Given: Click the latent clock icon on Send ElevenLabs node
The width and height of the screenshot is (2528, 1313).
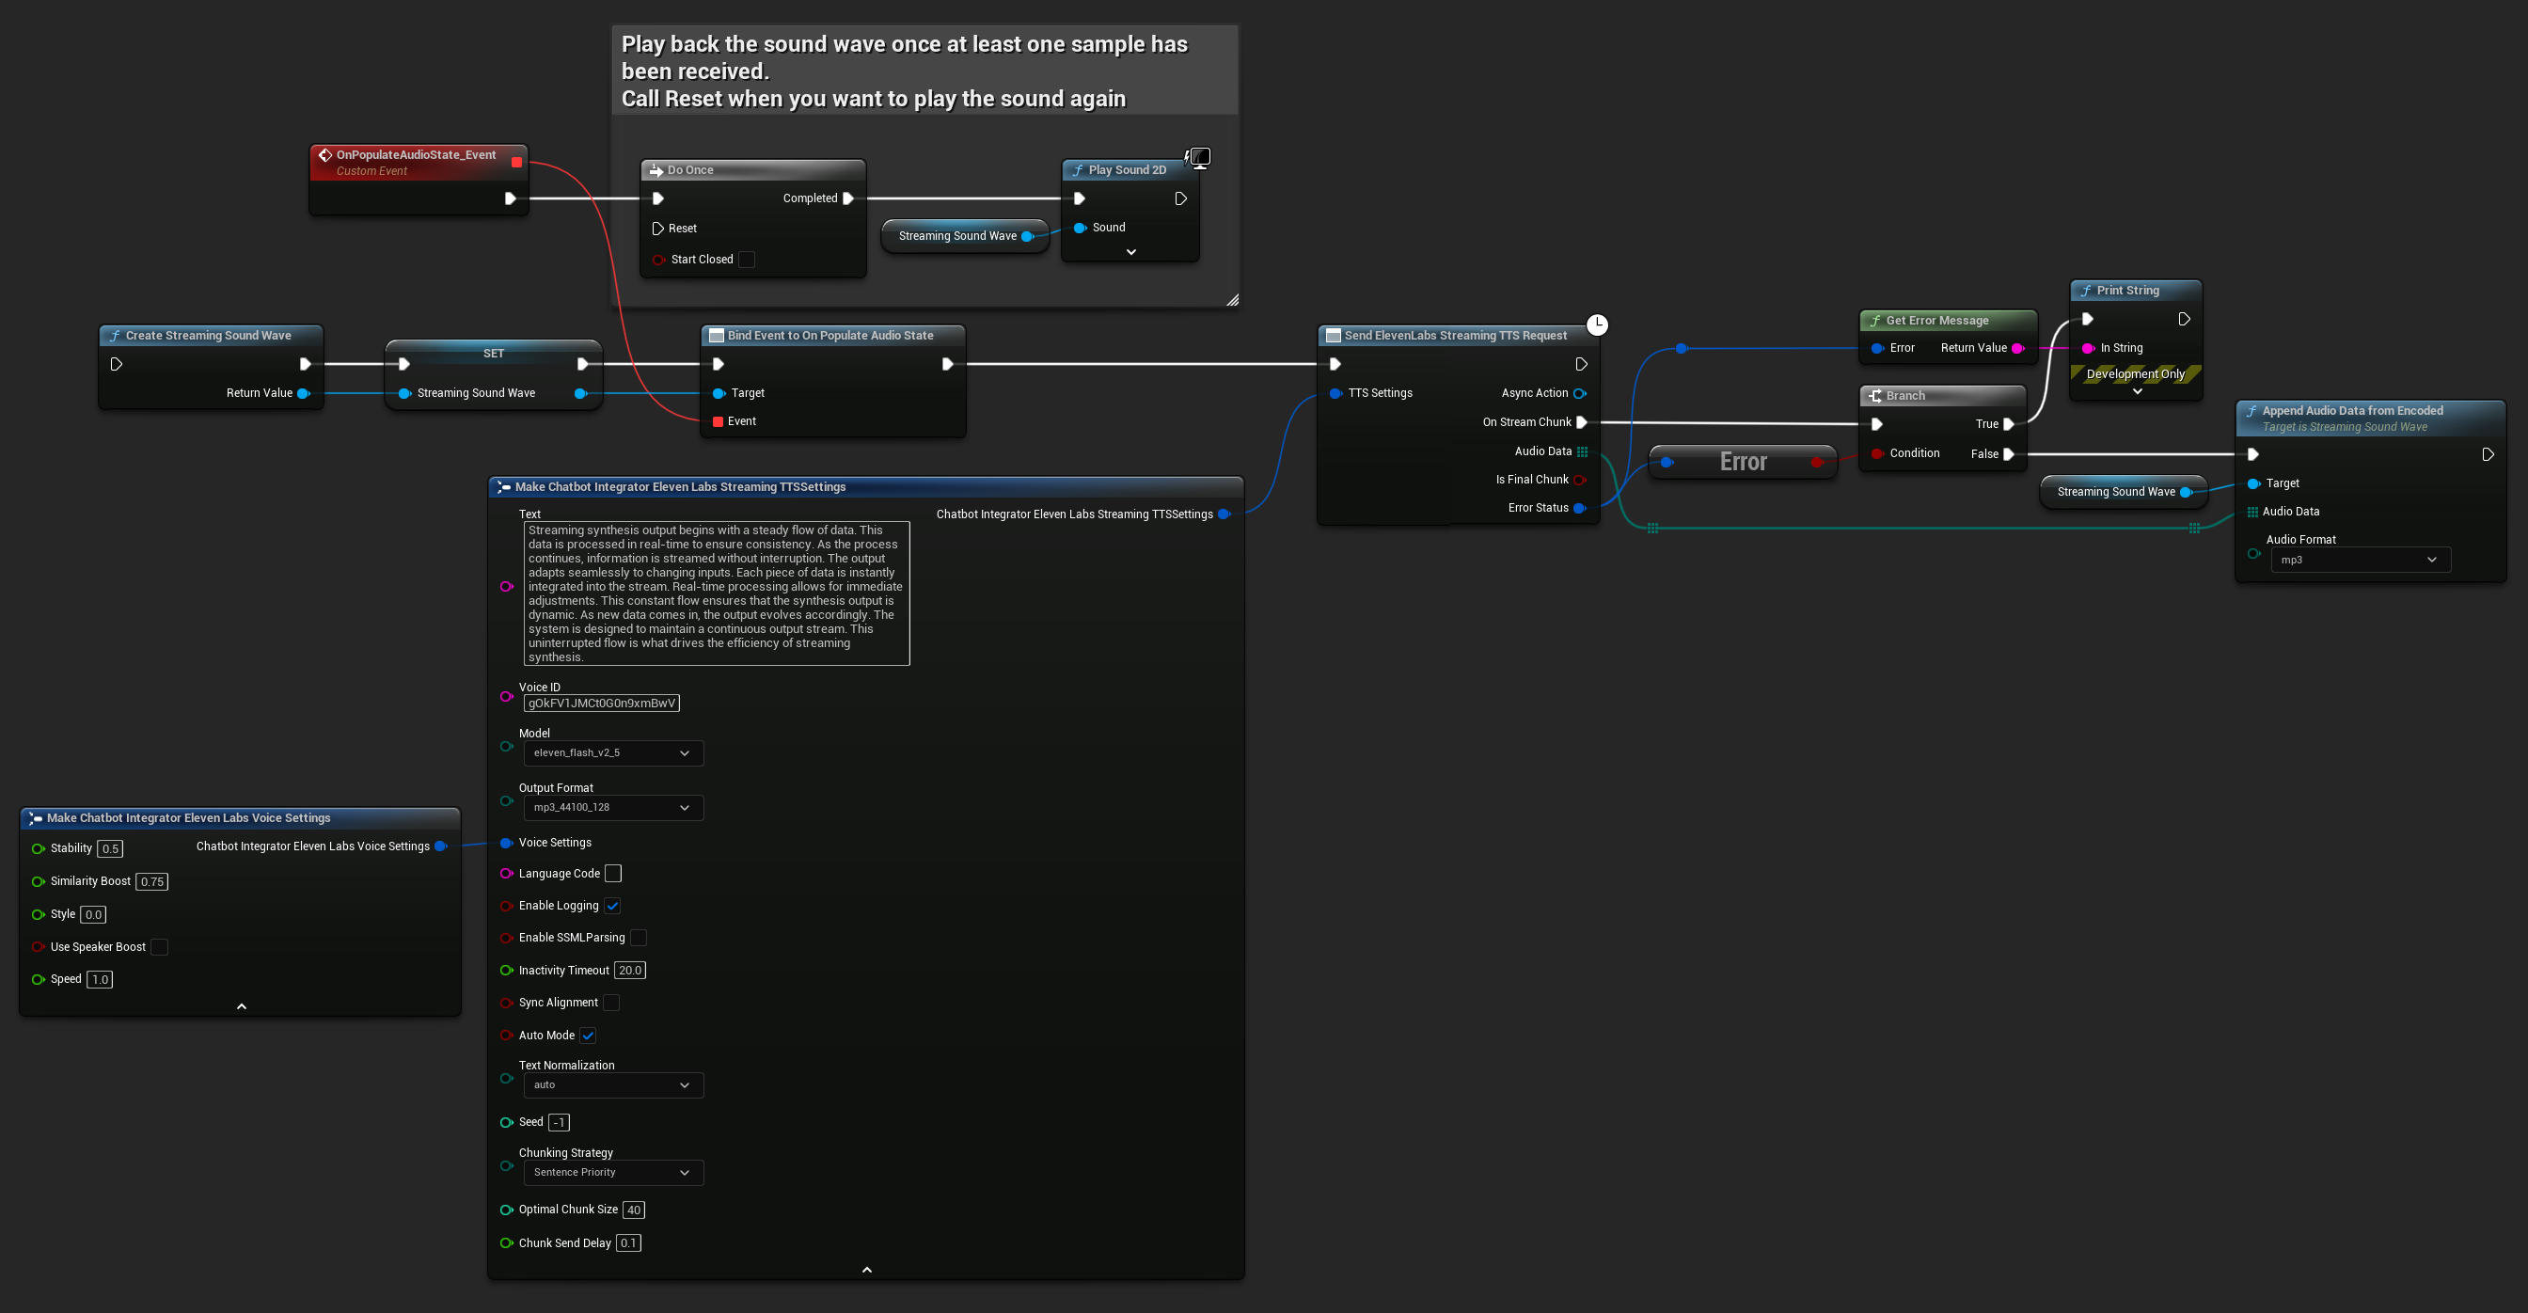Looking at the screenshot, I should [1597, 324].
